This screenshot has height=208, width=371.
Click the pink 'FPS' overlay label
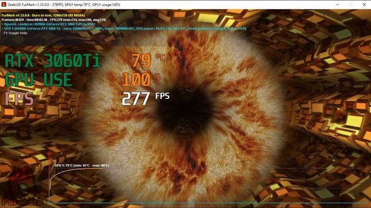point(19,99)
